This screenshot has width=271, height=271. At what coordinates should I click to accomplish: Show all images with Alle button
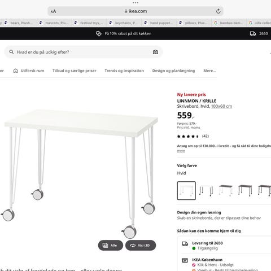111,245
